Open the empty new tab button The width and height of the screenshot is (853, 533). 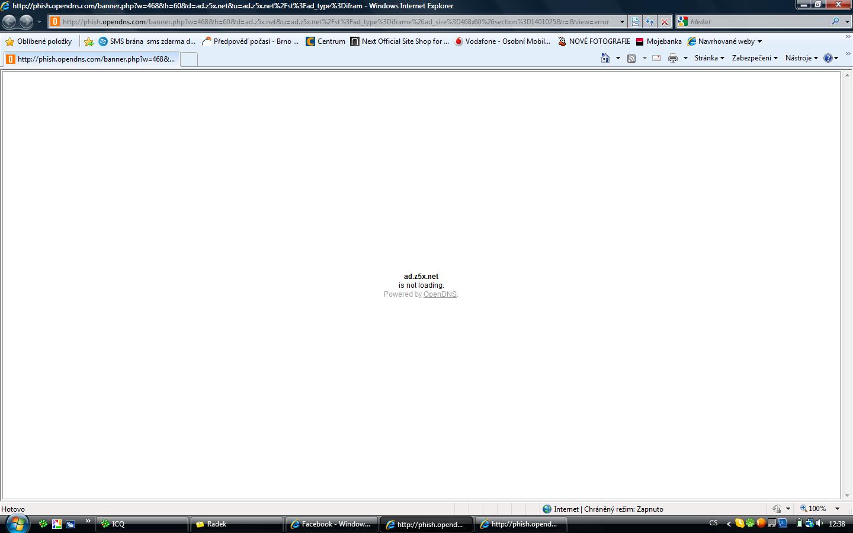(188, 59)
